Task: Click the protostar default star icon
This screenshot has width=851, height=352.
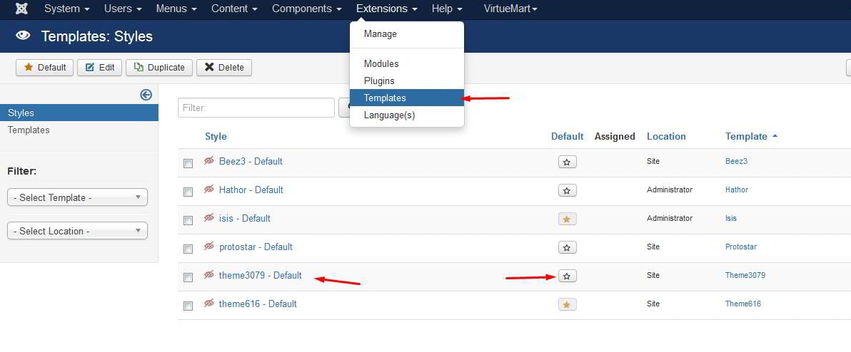Action: pyautogui.click(x=567, y=247)
